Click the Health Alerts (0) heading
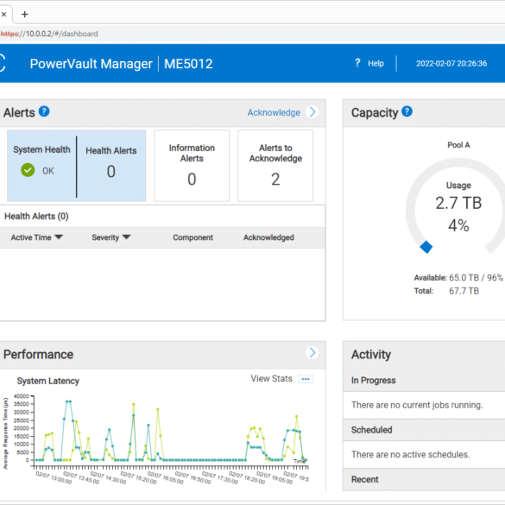505x505 pixels. pos(36,216)
